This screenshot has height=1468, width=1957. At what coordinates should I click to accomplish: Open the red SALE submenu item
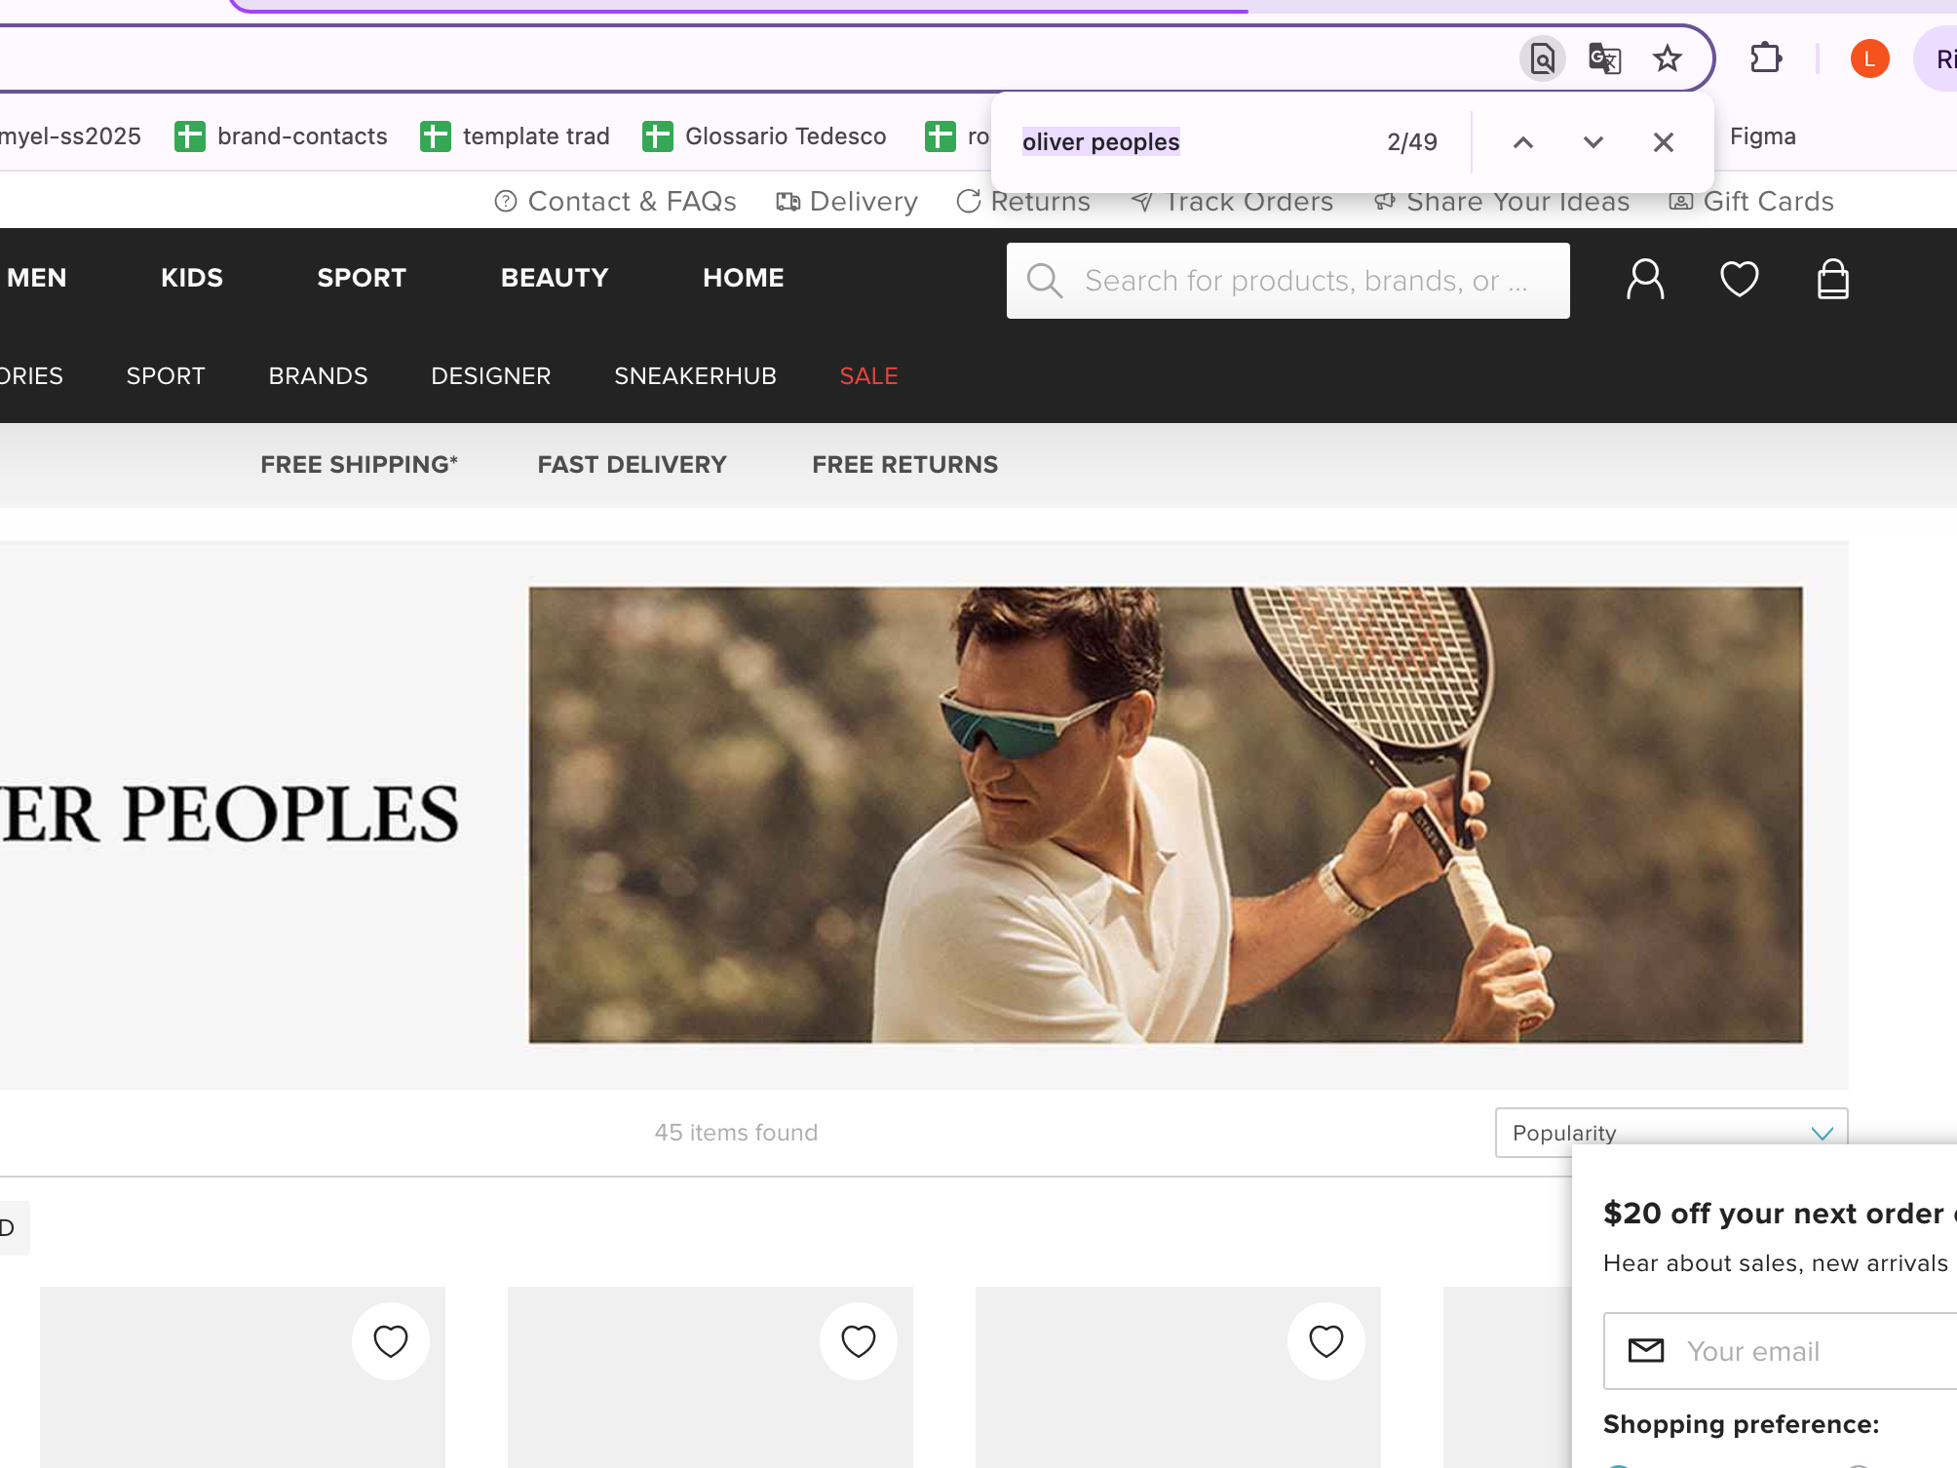pyautogui.click(x=868, y=376)
